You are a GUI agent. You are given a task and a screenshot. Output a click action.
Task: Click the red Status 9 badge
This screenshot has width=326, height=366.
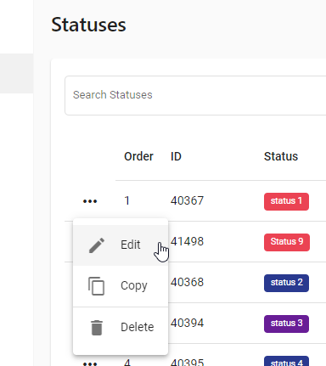pos(287,242)
